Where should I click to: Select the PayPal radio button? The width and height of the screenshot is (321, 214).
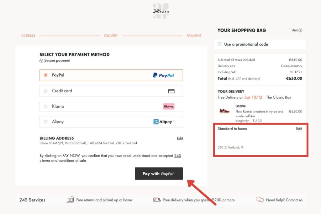coord(46,75)
